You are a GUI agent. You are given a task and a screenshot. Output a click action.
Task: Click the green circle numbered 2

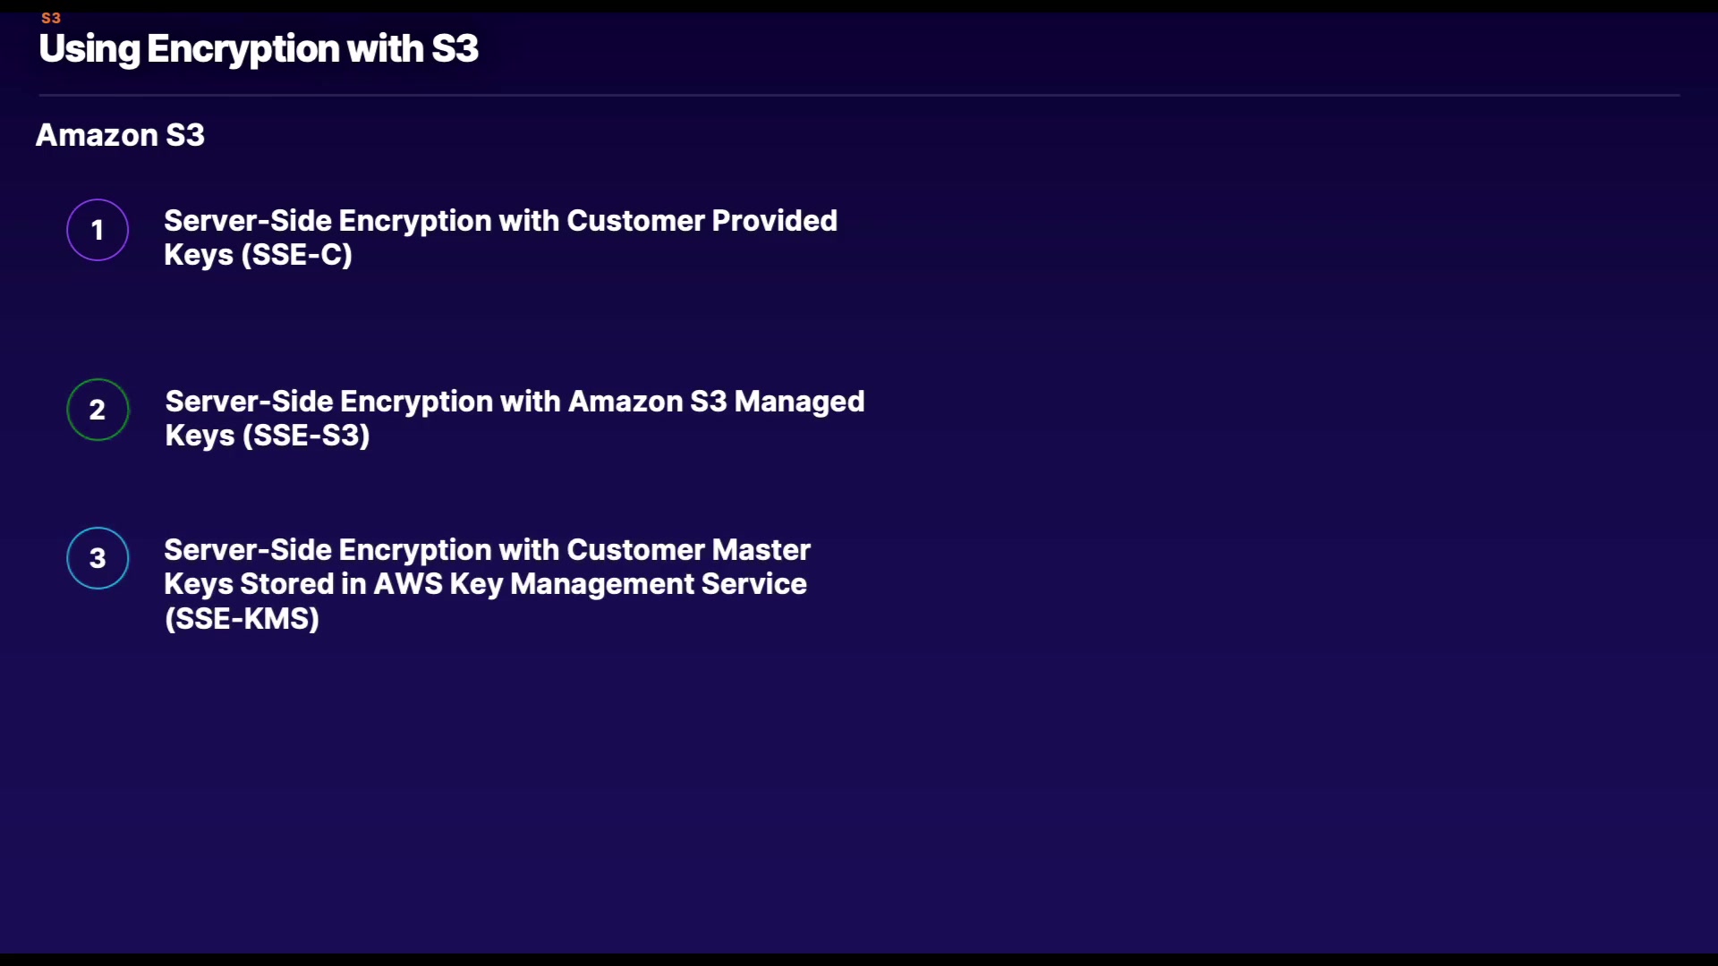click(98, 410)
